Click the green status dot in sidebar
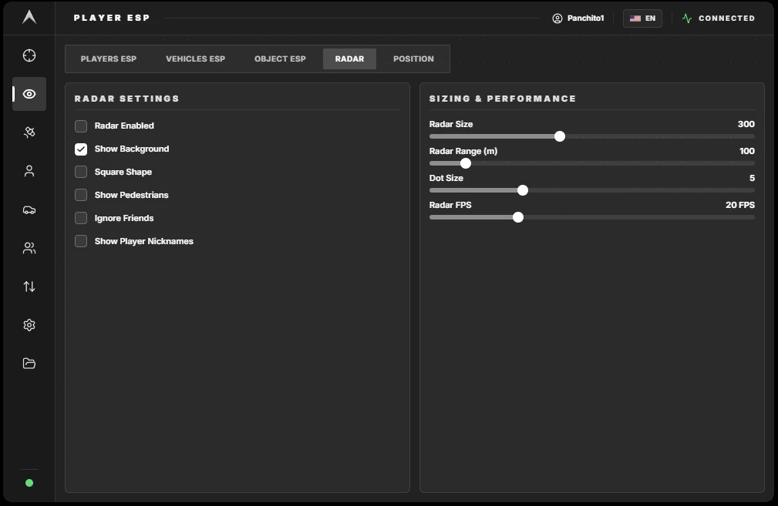Viewport: 778px width, 506px height. tap(29, 483)
